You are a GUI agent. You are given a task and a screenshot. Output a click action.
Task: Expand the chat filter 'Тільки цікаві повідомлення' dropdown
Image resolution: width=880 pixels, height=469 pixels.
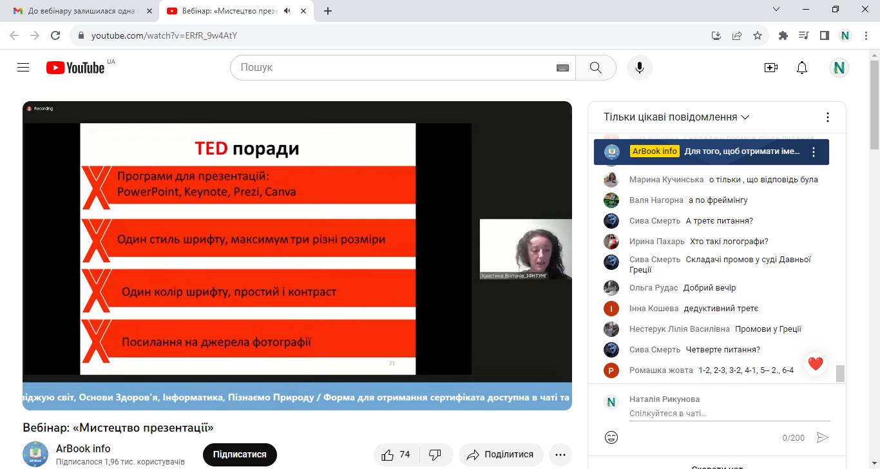click(x=676, y=117)
